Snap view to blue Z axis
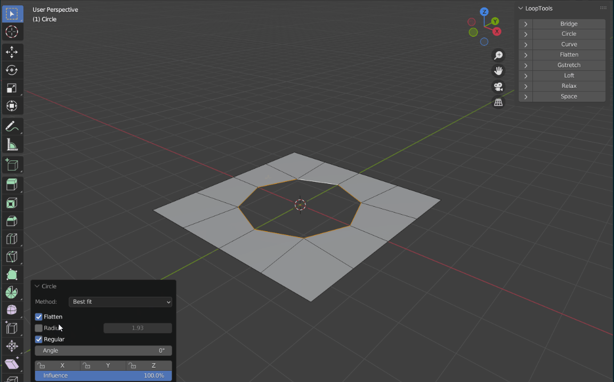614x382 pixels. coord(484,12)
